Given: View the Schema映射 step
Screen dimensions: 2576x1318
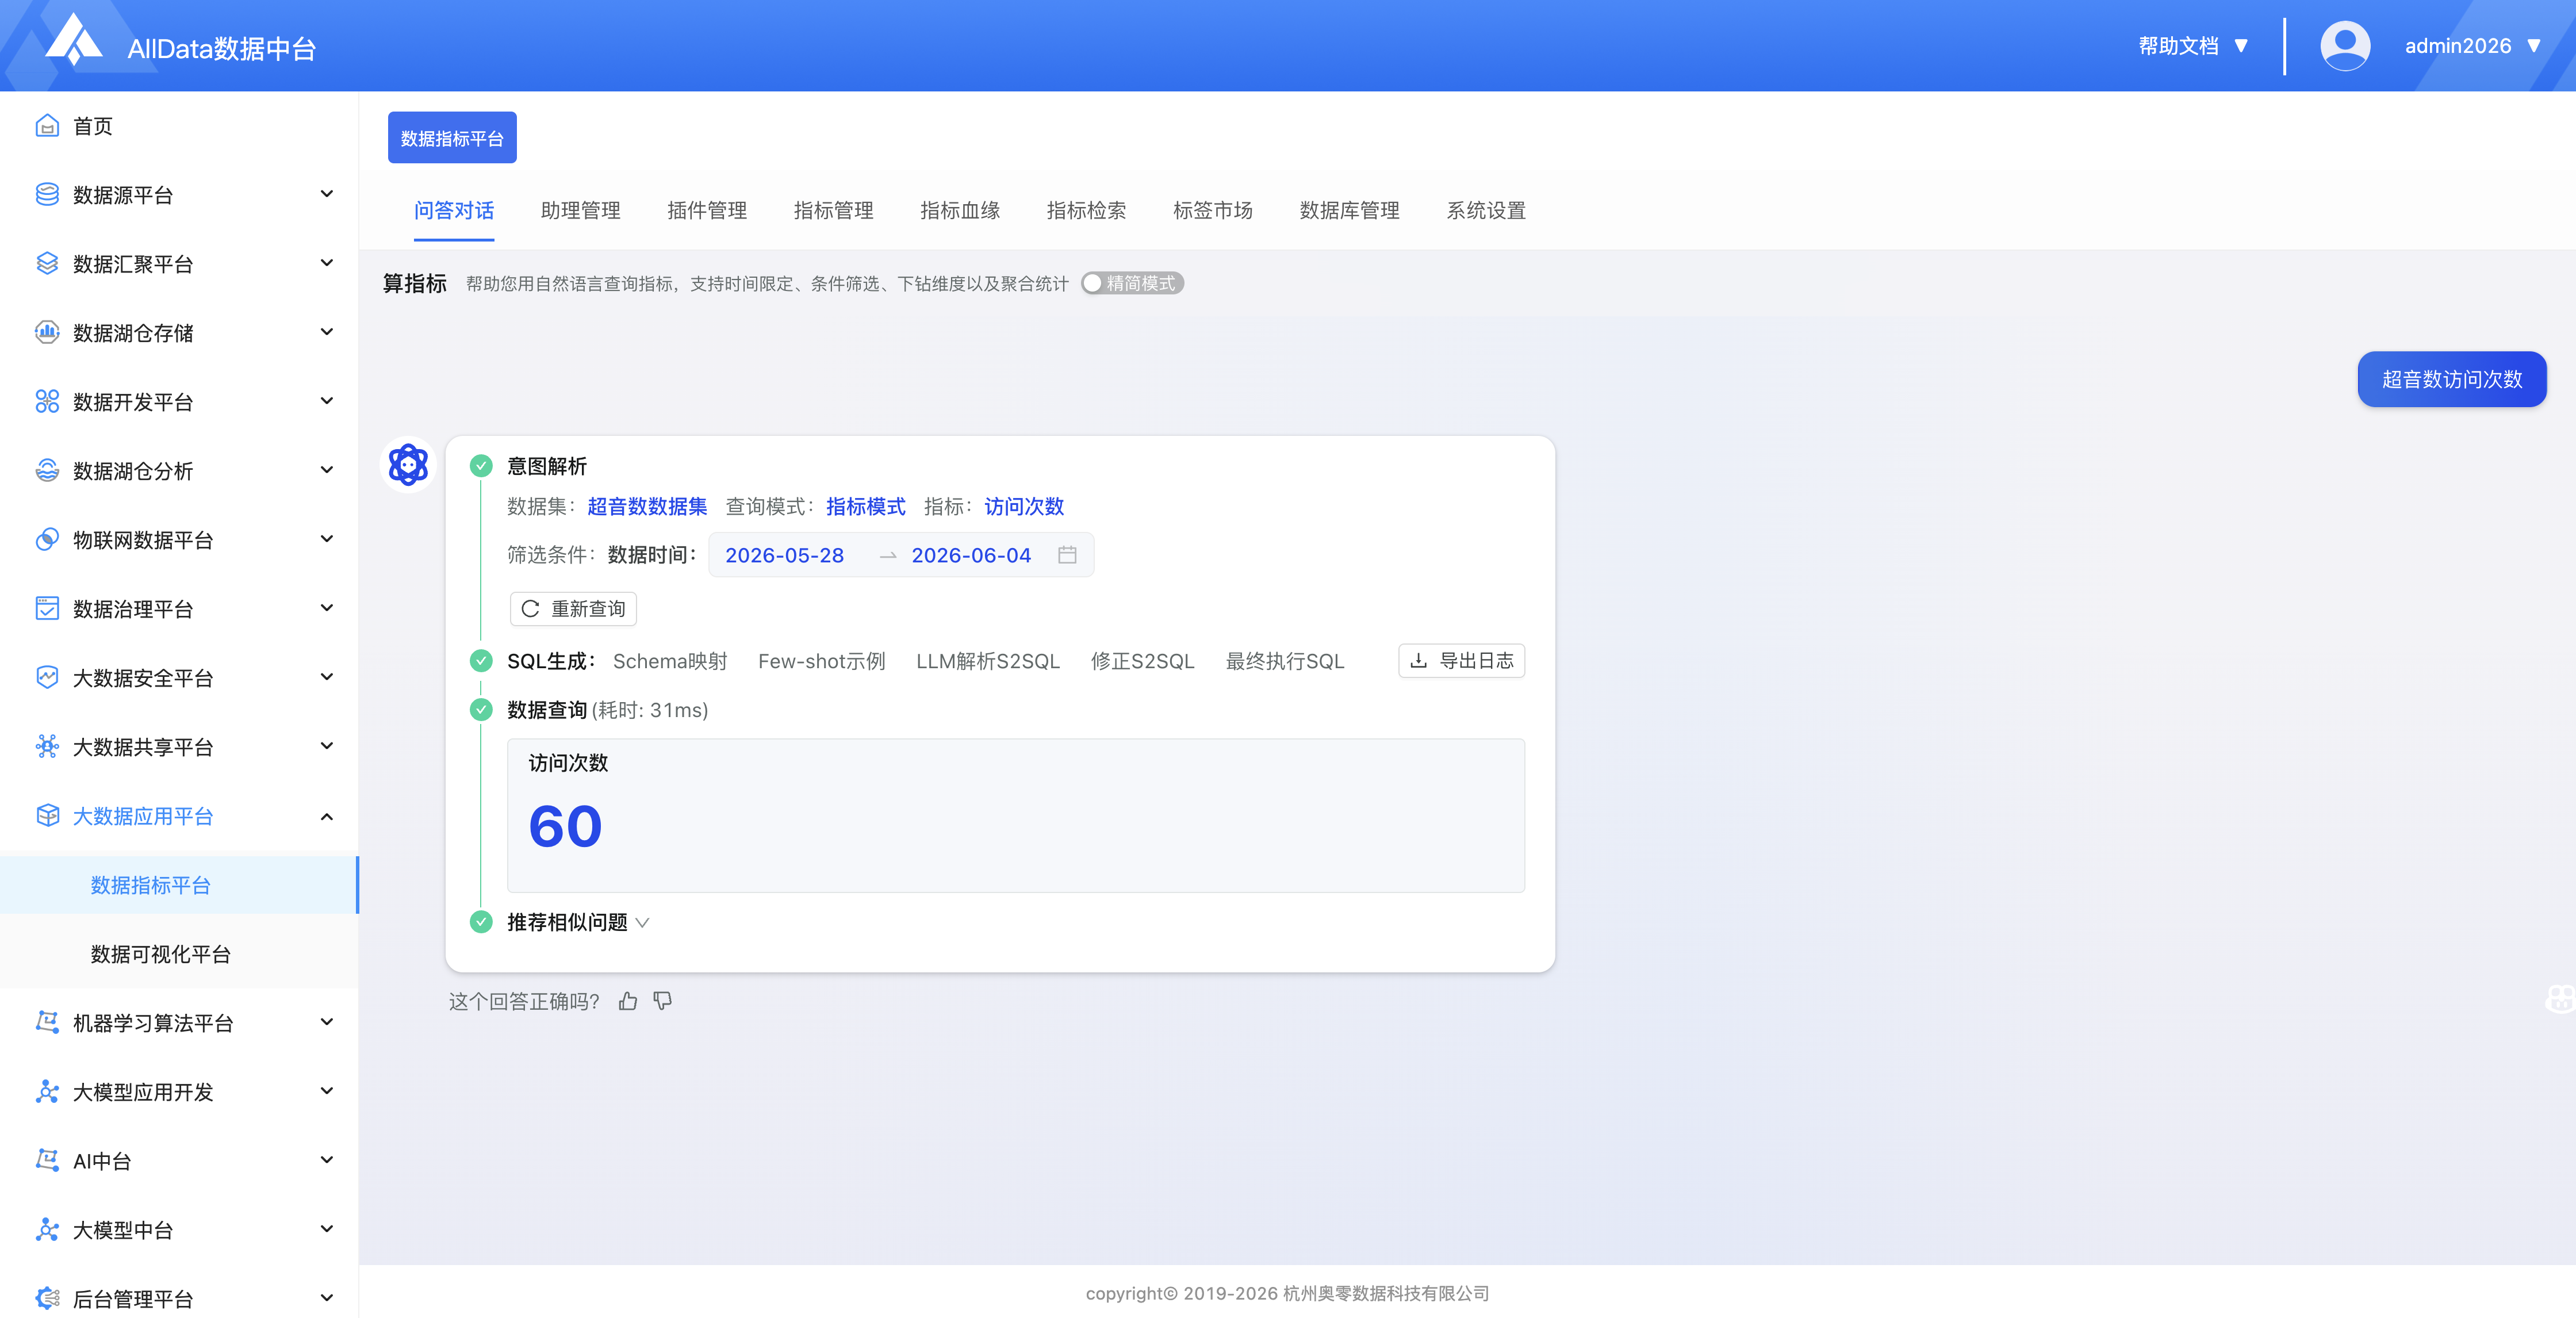Looking at the screenshot, I should coord(670,662).
